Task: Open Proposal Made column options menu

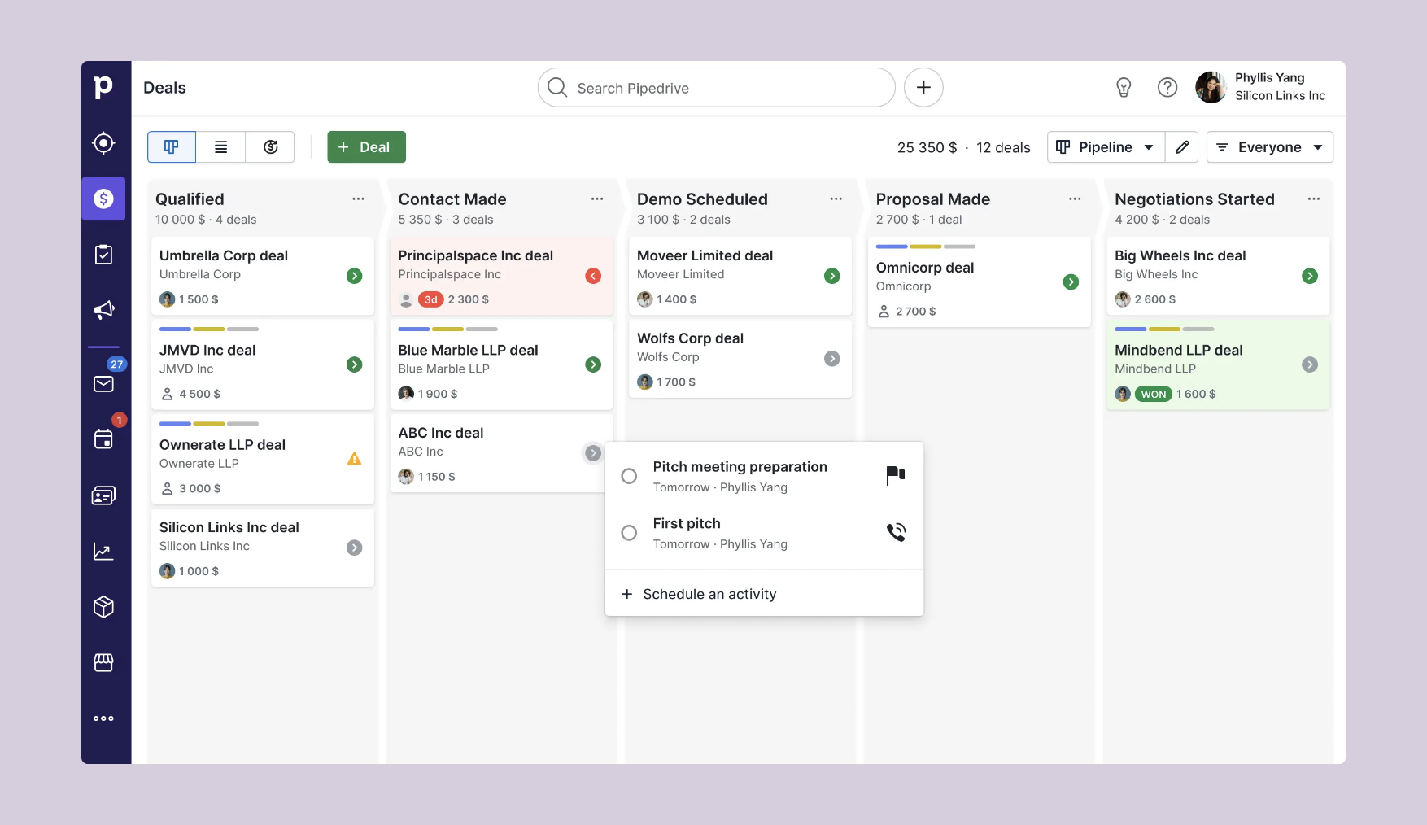Action: click(x=1075, y=199)
